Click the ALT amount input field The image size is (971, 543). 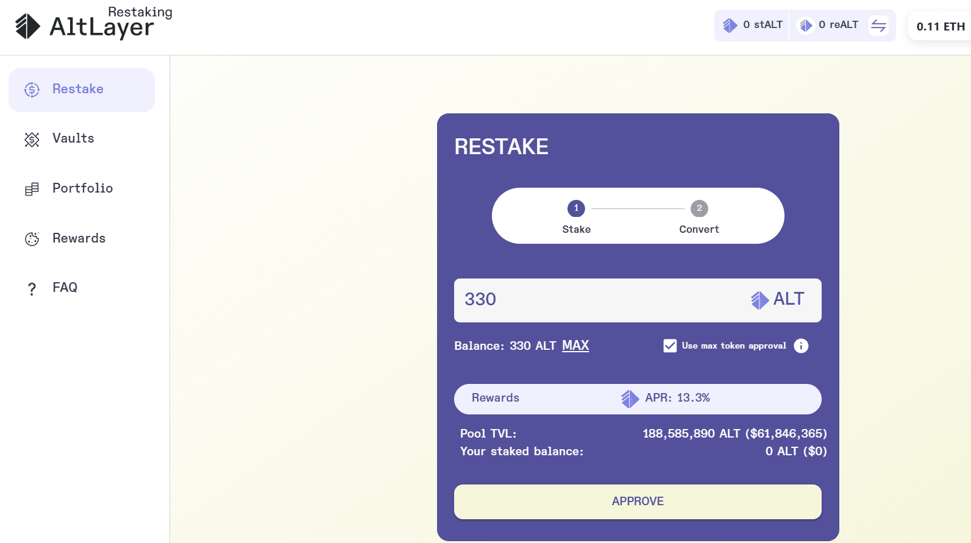(x=597, y=300)
